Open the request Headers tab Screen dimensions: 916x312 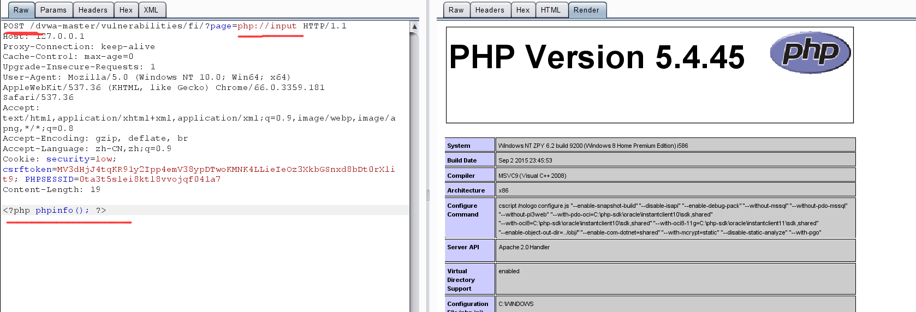click(x=93, y=10)
